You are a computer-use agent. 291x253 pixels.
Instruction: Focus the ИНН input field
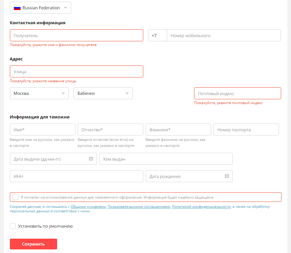point(77,176)
